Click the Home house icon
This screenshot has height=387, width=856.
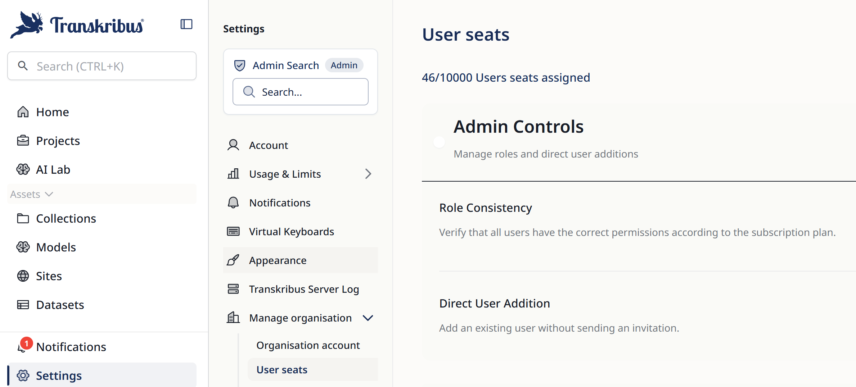(23, 112)
